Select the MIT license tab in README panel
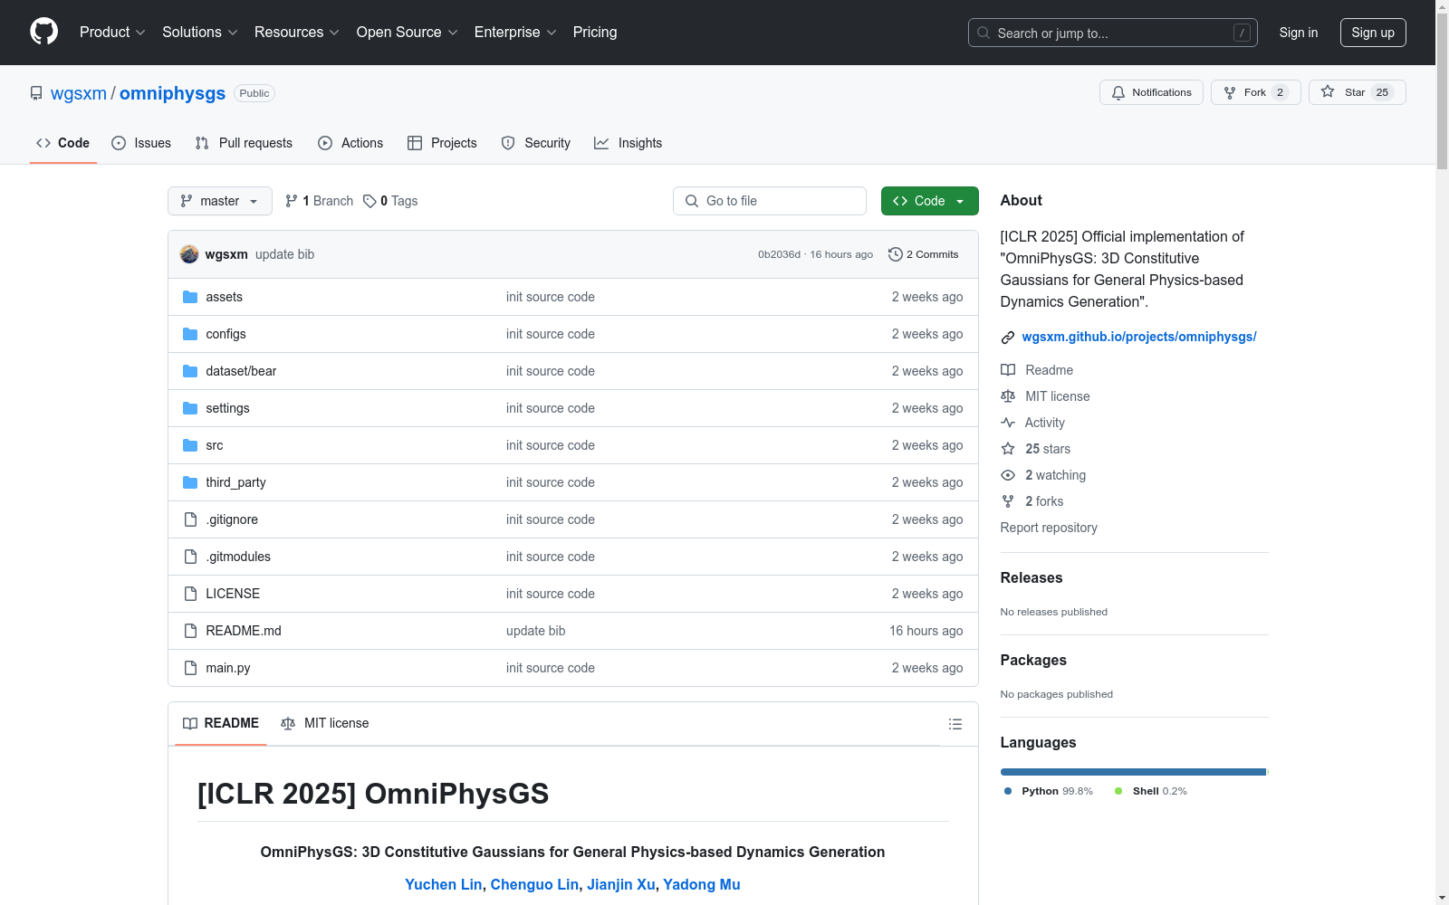This screenshot has width=1449, height=905. [x=325, y=723]
